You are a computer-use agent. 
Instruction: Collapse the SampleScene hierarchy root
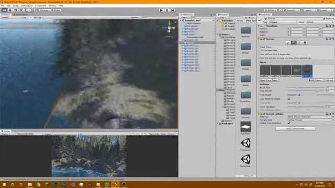181,21
